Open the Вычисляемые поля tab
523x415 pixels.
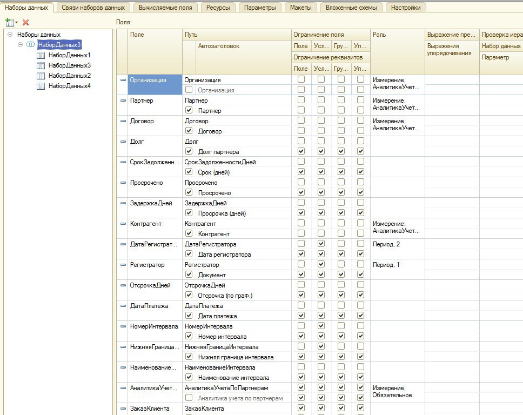tap(165, 8)
